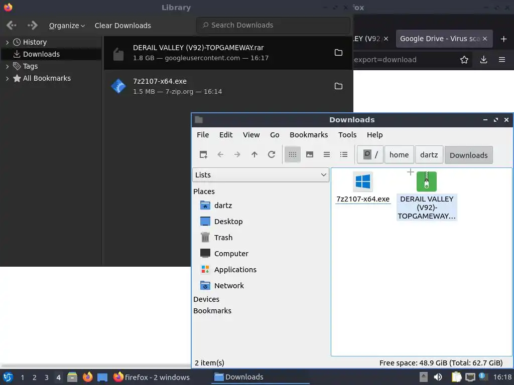Expand the All Bookmarks tree item

tap(7, 78)
